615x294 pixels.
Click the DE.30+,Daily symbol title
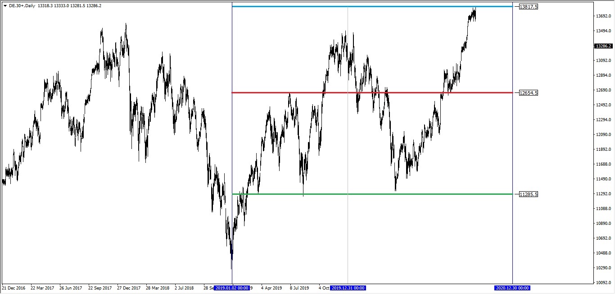click(x=22, y=6)
